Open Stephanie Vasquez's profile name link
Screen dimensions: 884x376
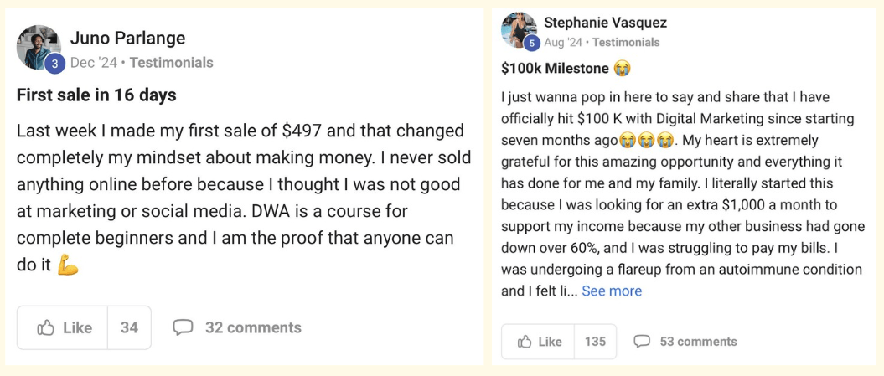tap(605, 23)
